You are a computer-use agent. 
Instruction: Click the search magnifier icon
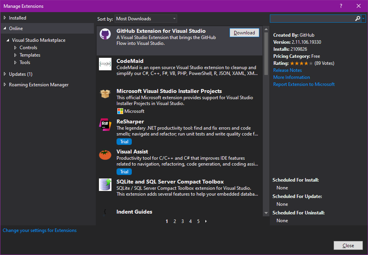[x=357, y=18]
